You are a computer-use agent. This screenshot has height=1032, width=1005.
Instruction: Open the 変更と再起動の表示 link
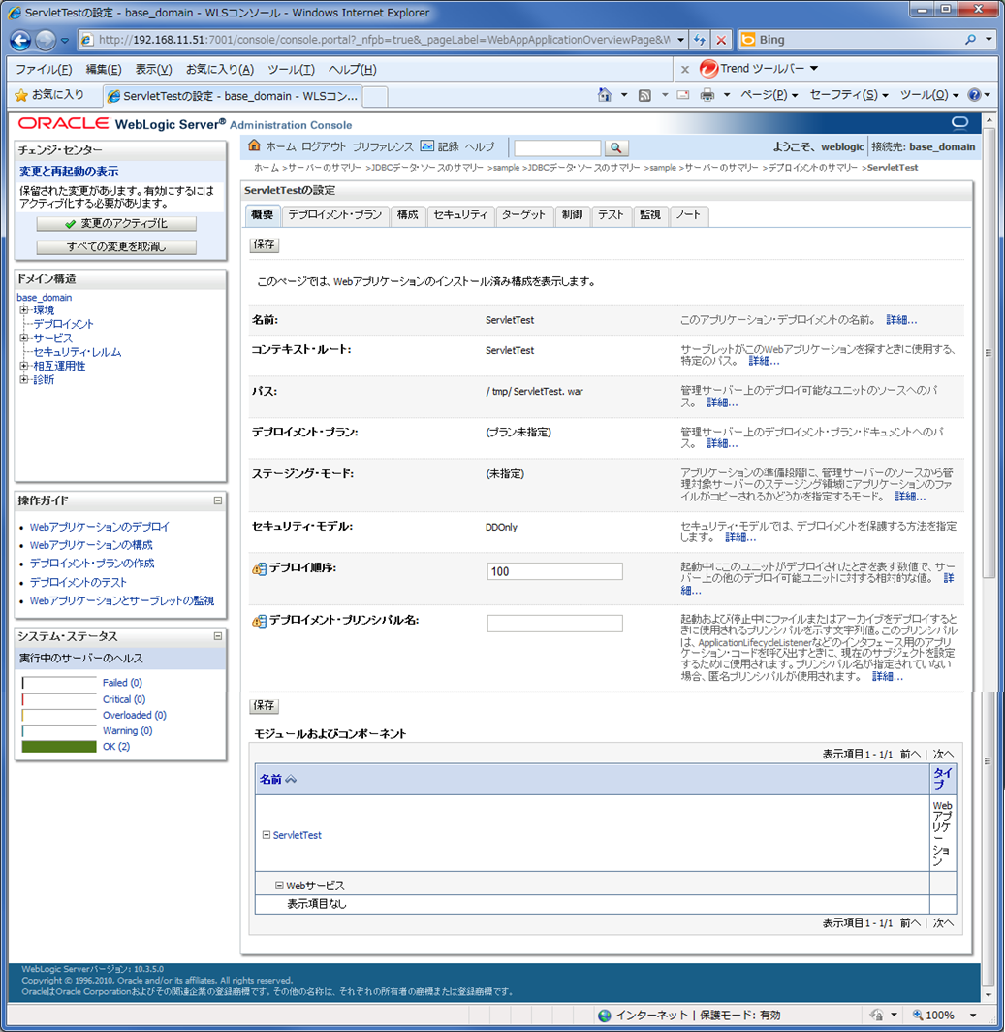pos(69,171)
